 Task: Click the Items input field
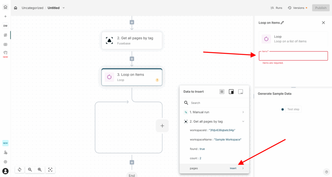coord(293,56)
